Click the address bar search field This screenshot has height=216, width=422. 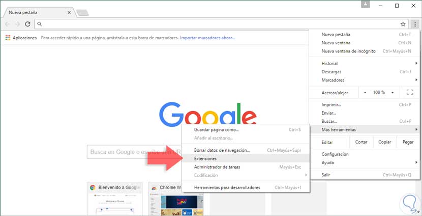coord(221,24)
